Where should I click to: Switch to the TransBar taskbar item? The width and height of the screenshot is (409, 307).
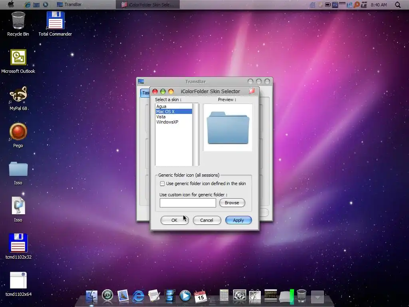click(x=69, y=4)
